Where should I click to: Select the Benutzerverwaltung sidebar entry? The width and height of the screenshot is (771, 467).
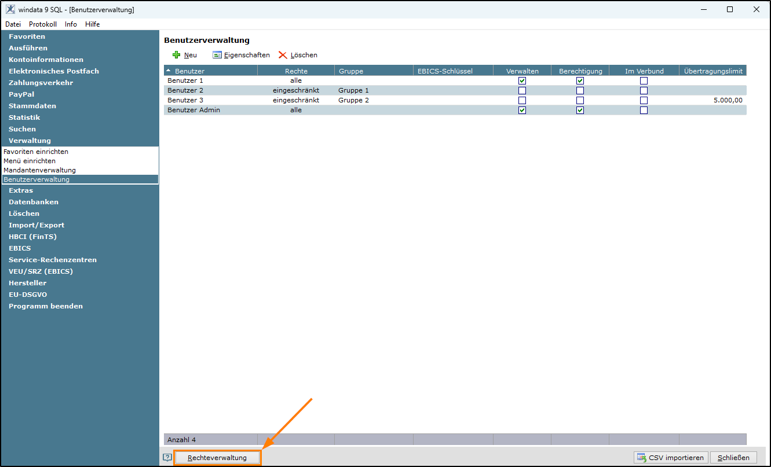coord(80,179)
